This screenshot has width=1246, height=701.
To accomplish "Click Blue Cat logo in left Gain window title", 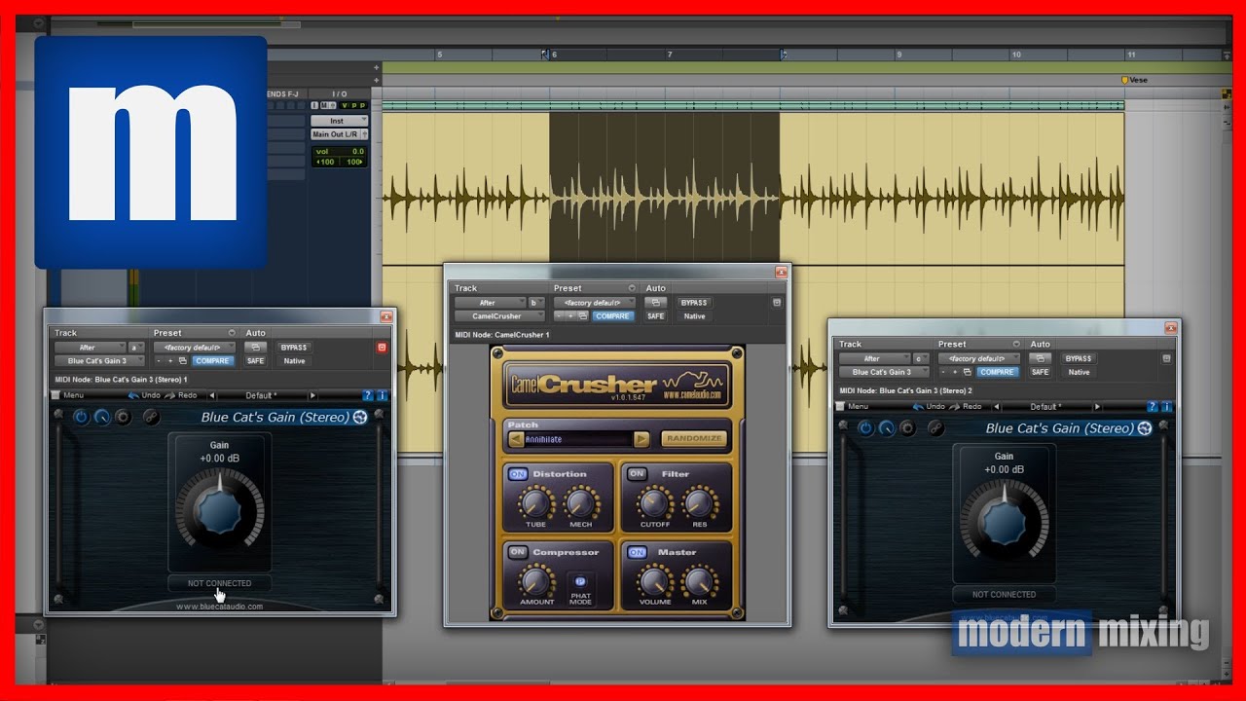I will (x=360, y=417).
